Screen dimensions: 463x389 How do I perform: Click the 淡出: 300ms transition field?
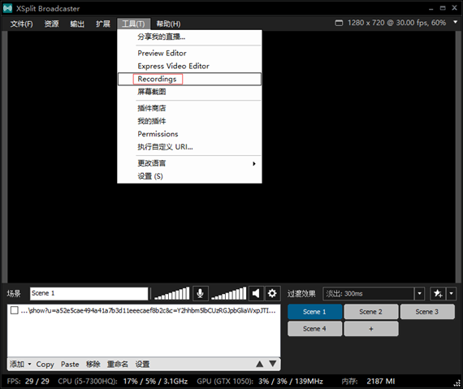click(x=369, y=294)
